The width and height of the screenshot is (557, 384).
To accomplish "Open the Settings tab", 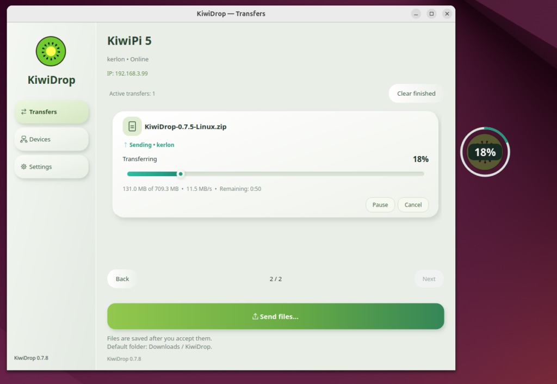I will (52, 166).
